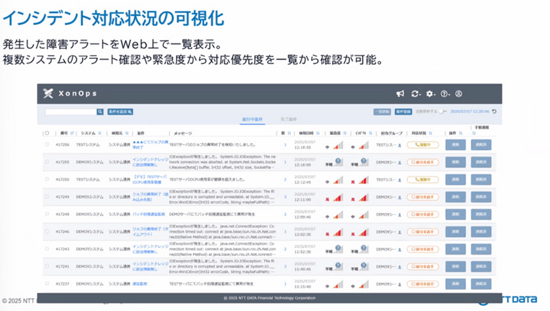This screenshot has width=550, height=311.
Task: Click the user account icon in header
Action: 459,94
